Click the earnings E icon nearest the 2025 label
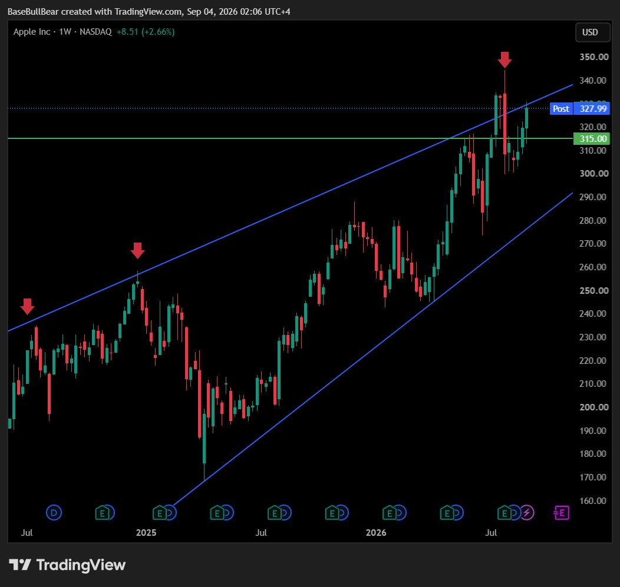This screenshot has width=620, height=587. [x=159, y=513]
